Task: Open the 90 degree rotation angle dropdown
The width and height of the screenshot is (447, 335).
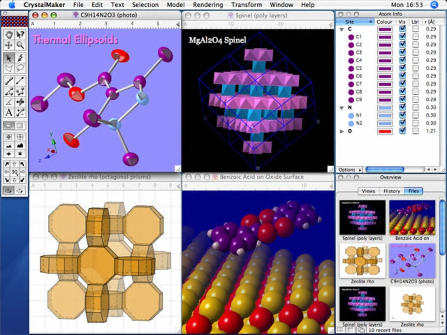Action: click(14, 173)
